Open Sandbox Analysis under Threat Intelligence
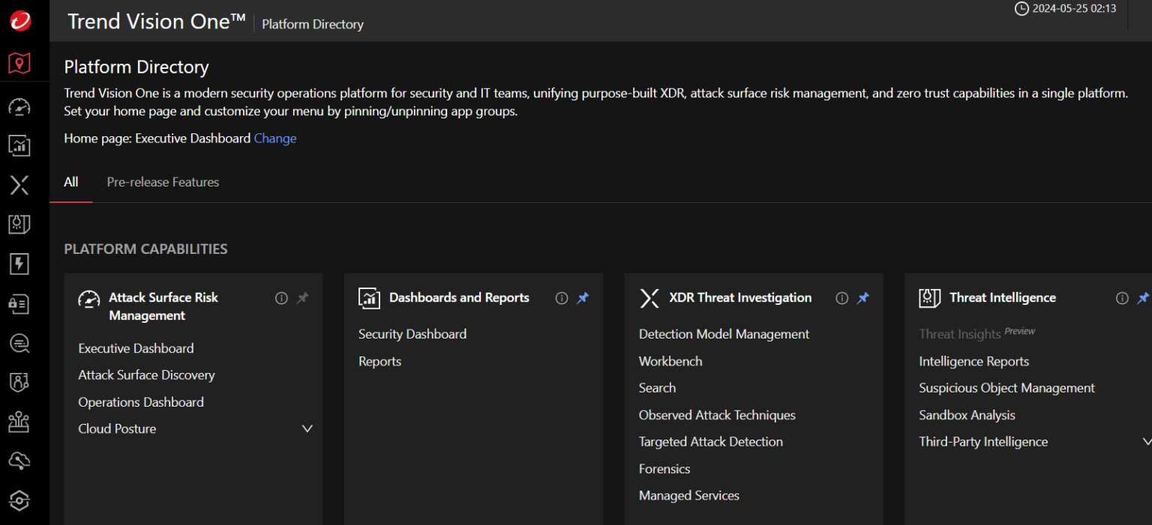1152x525 pixels. coord(967,415)
